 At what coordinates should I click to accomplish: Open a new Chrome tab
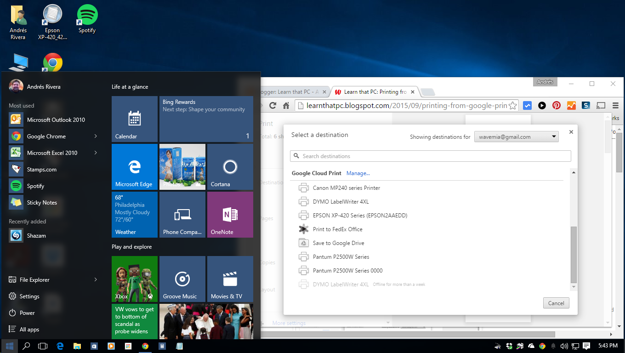click(x=427, y=92)
